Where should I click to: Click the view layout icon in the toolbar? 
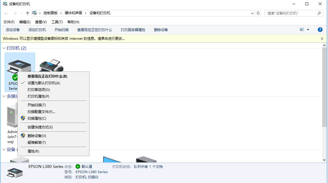[302, 30]
